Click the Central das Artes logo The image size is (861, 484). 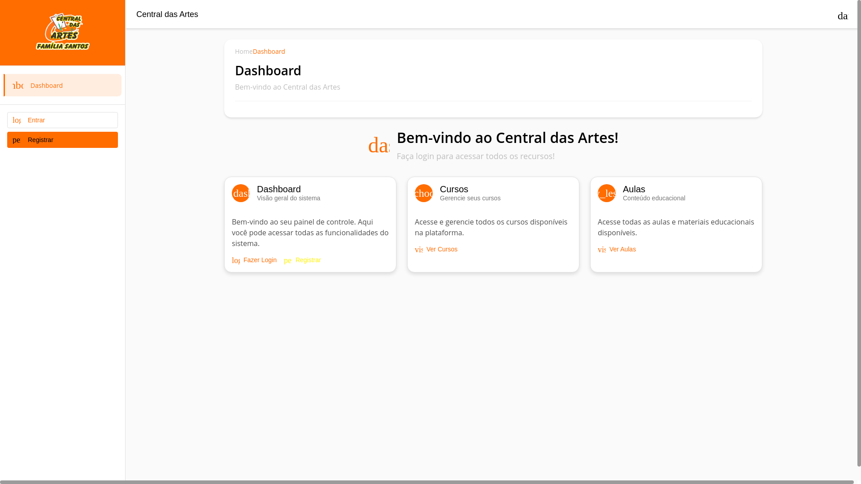[63, 31]
